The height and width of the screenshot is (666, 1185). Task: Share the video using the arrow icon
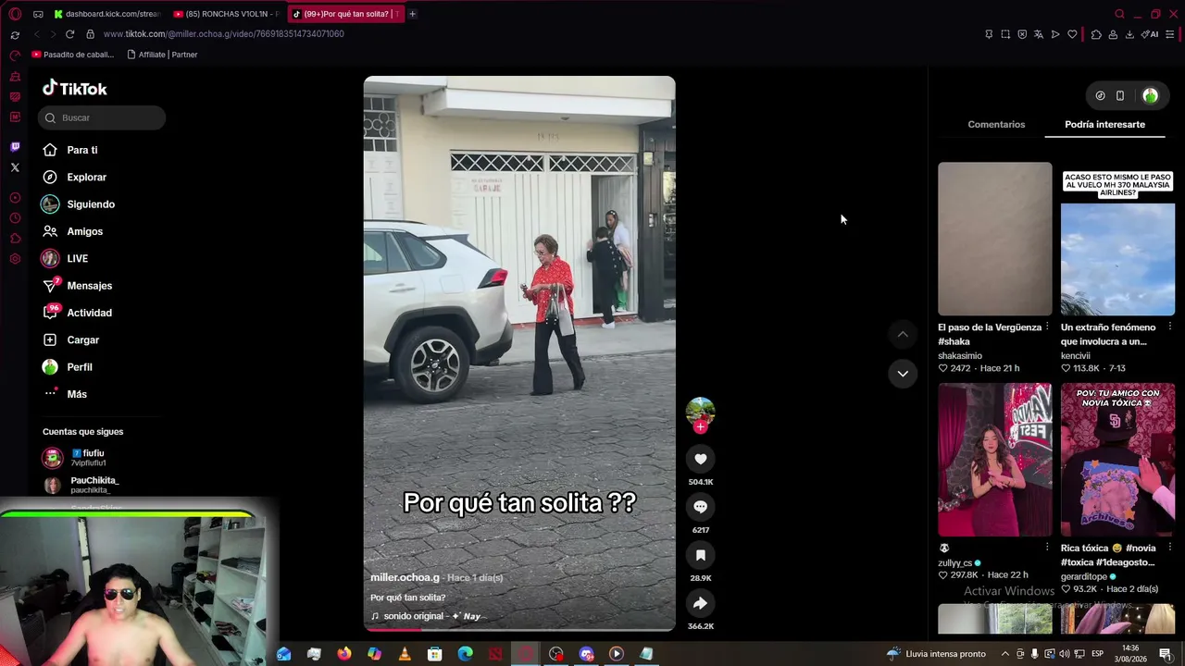700,603
